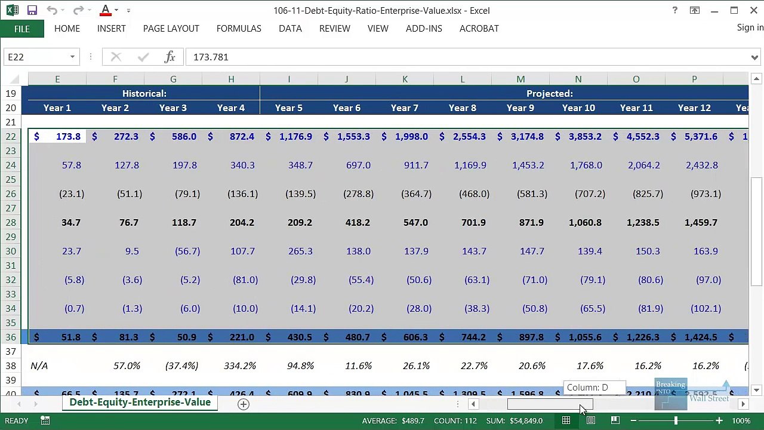Open the VIEW tab
Image resolution: width=764 pixels, height=430 pixels.
click(x=378, y=29)
